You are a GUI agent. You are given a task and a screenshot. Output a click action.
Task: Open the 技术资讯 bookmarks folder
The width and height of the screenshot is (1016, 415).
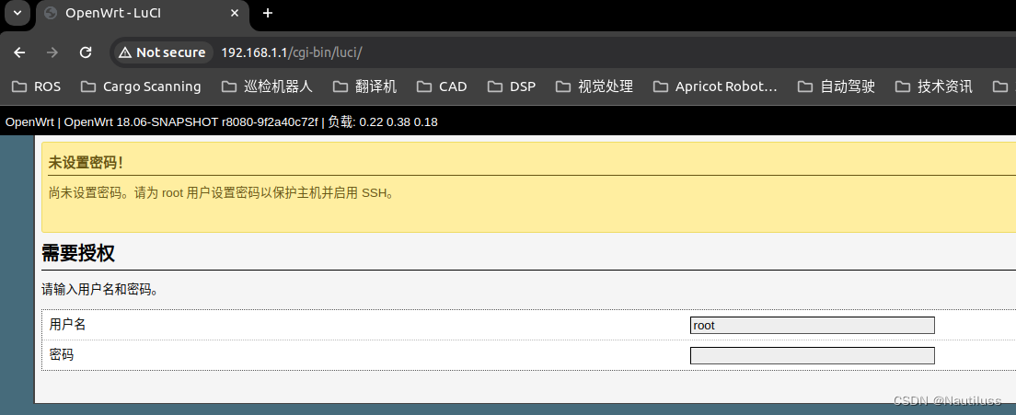pos(934,86)
